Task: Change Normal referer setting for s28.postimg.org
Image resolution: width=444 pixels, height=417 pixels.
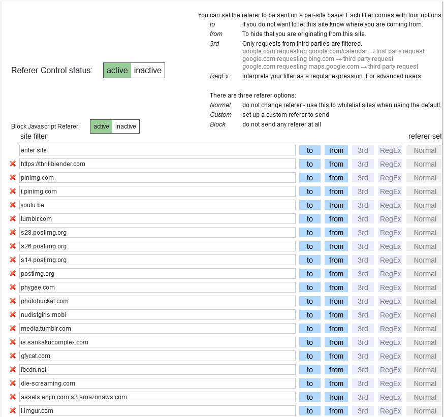Action: tap(425, 233)
